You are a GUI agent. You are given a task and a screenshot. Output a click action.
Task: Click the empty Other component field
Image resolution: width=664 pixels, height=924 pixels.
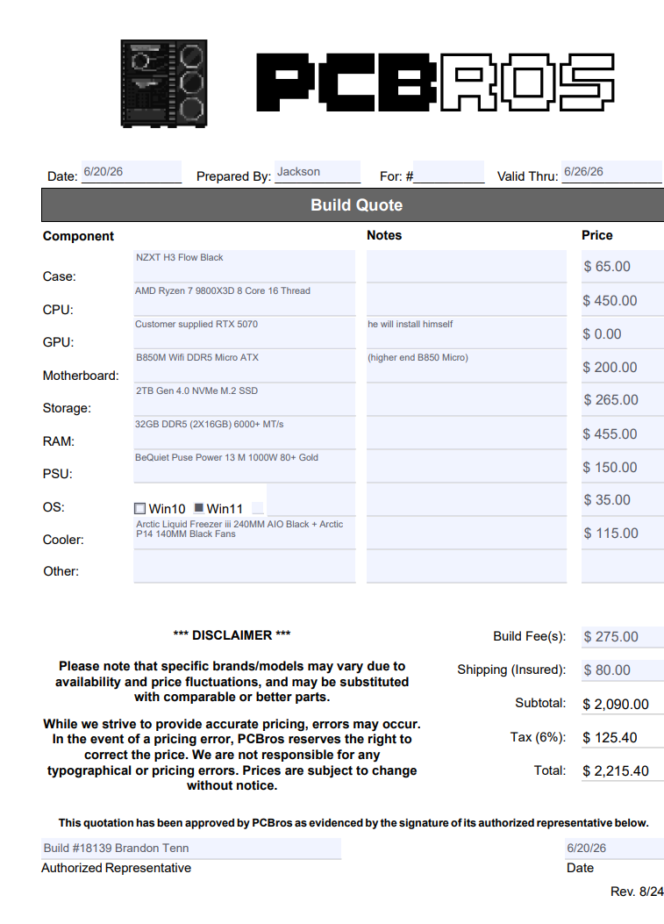[245, 566]
